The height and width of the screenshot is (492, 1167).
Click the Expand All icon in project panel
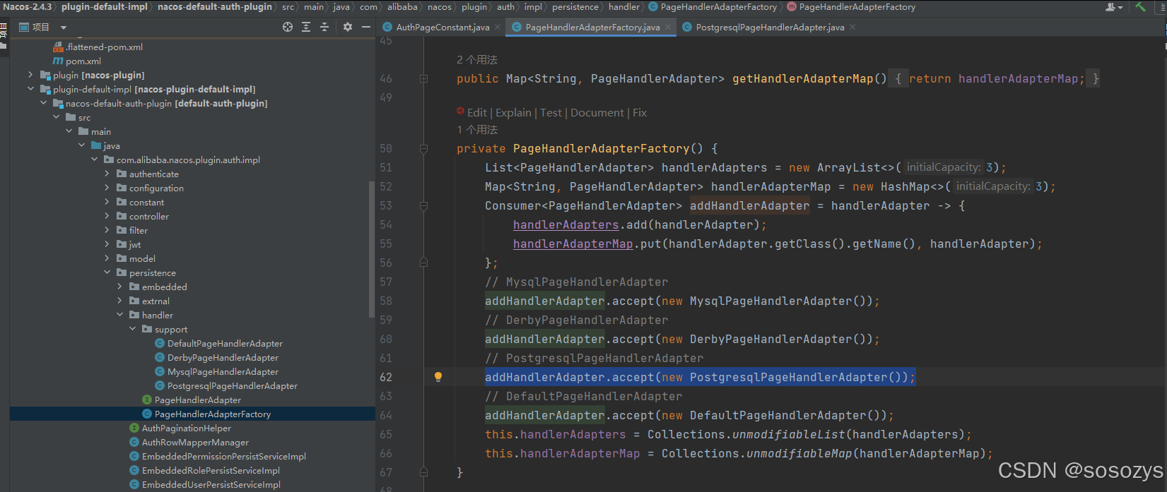306,27
